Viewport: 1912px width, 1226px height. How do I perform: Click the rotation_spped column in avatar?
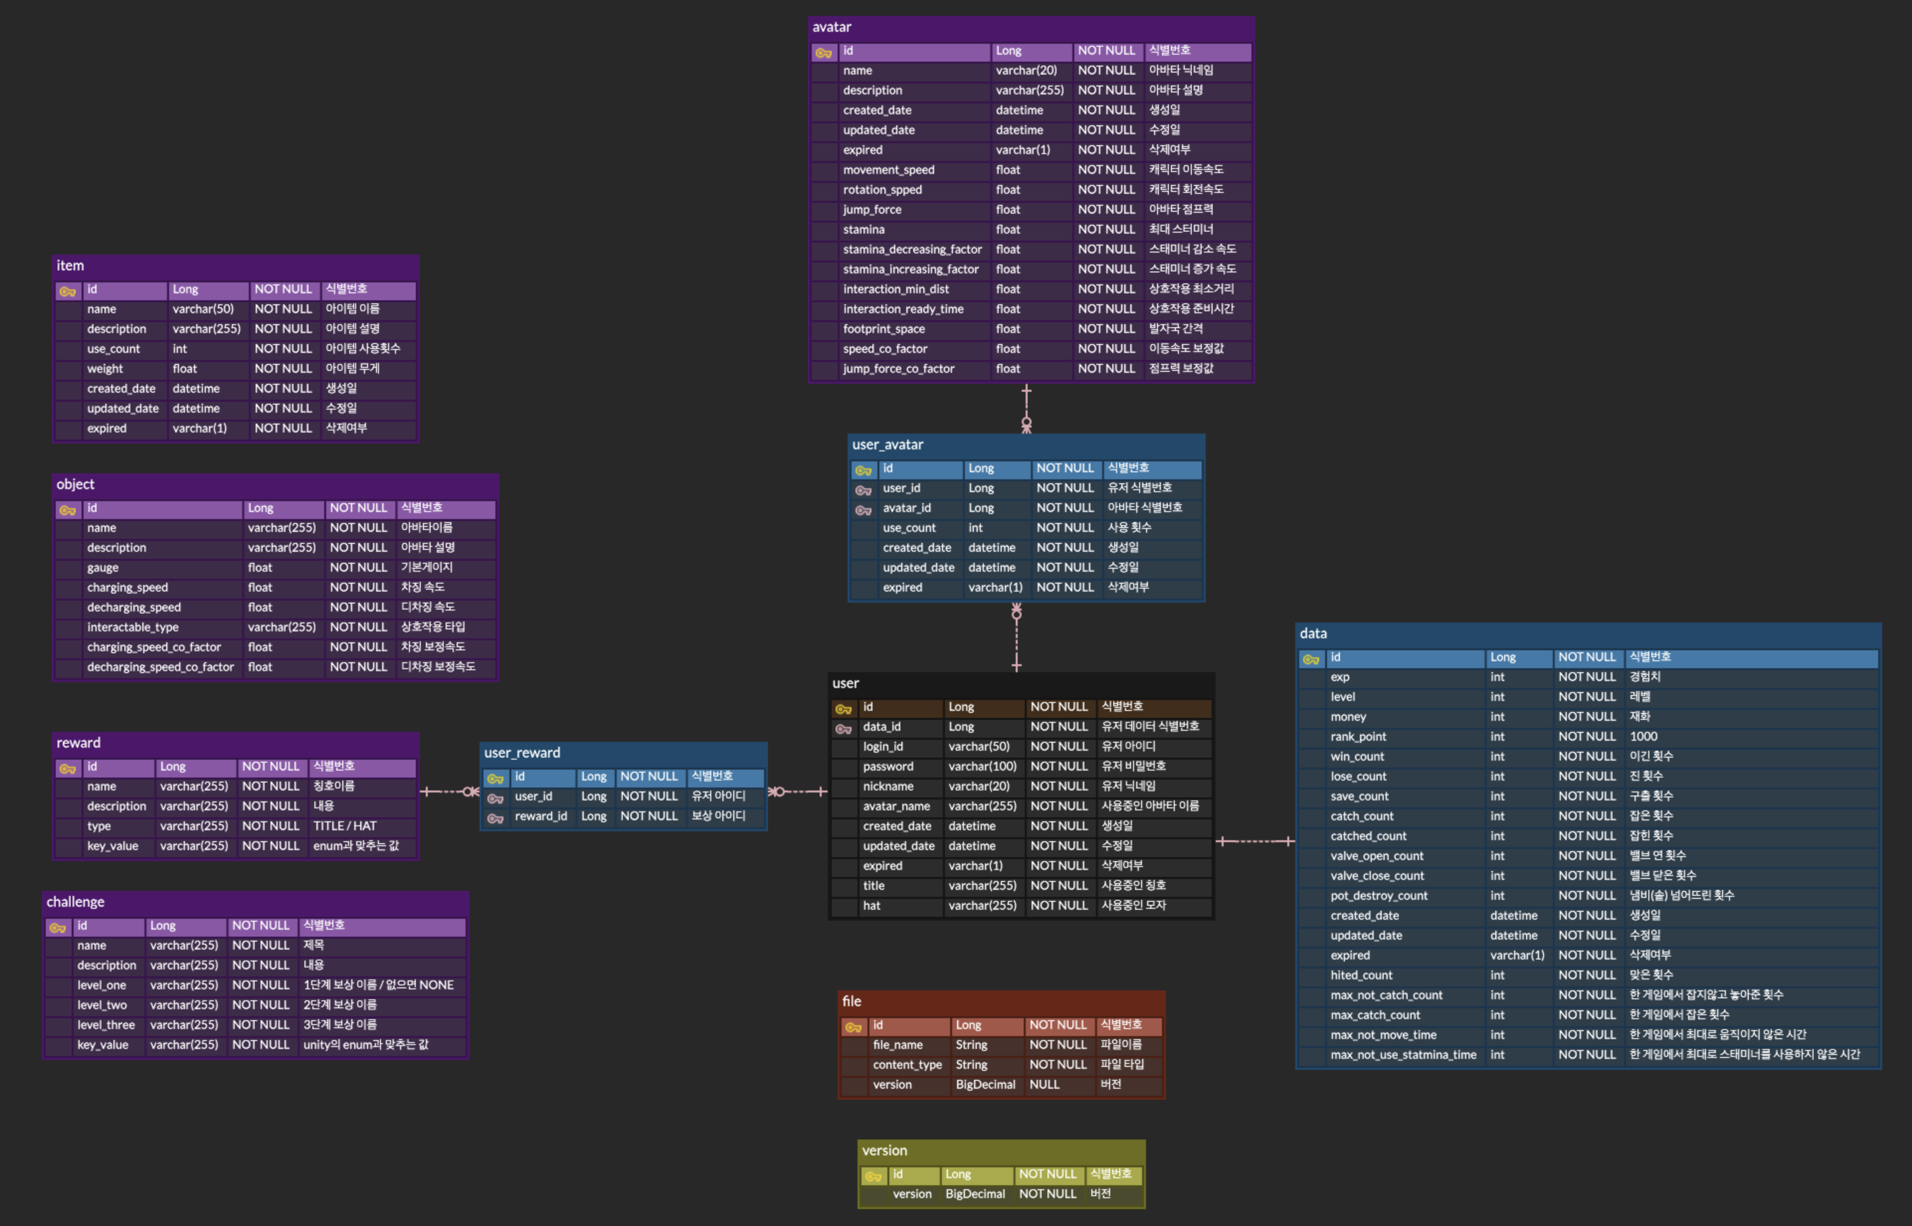click(x=882, y=189)
